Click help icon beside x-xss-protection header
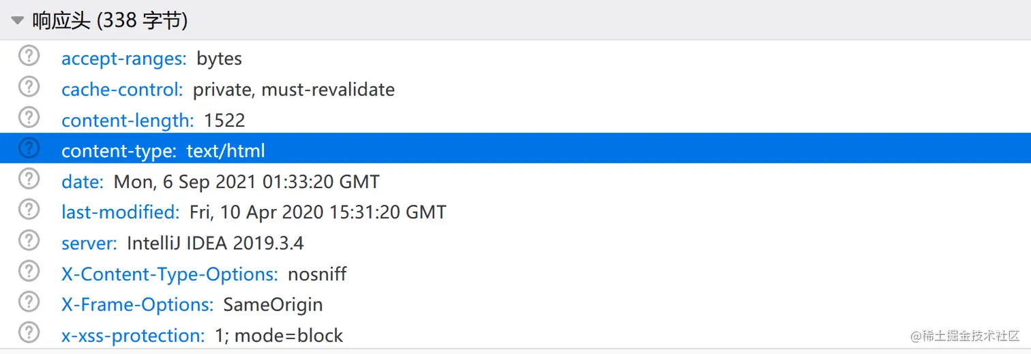Image resolution: width=1031 pixels, height=354 pixels. coord(29,332)
